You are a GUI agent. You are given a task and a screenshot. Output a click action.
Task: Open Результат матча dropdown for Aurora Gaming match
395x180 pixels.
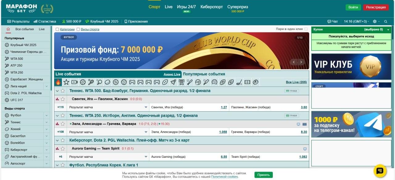pos(108,157)
